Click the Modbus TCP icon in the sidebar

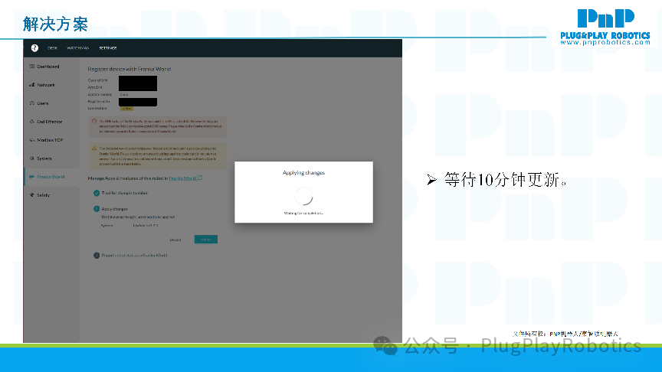[31, 140]
